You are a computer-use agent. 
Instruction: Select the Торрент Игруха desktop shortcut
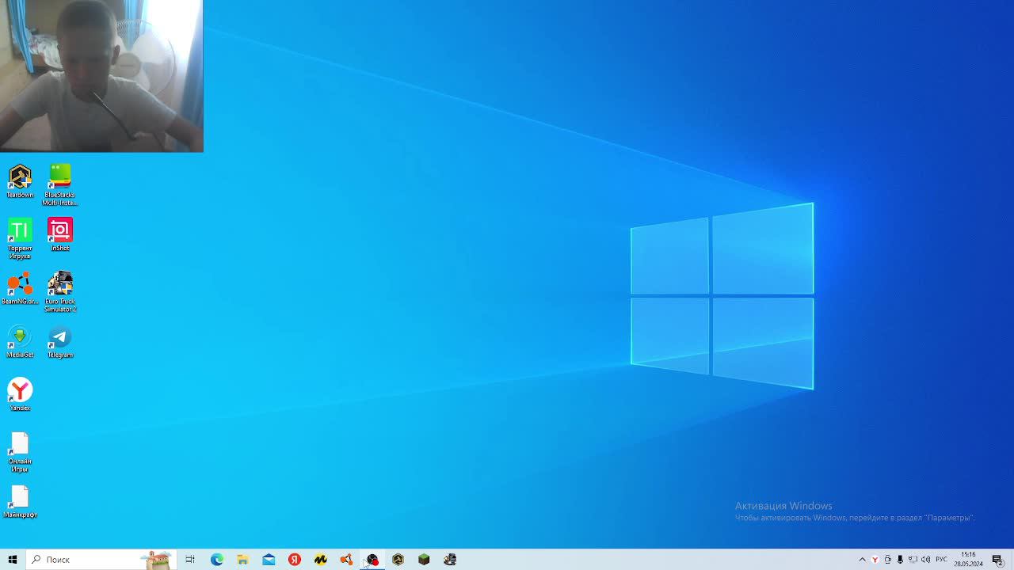20,231
